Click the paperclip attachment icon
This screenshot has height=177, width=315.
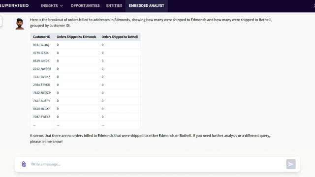point(24,164)
